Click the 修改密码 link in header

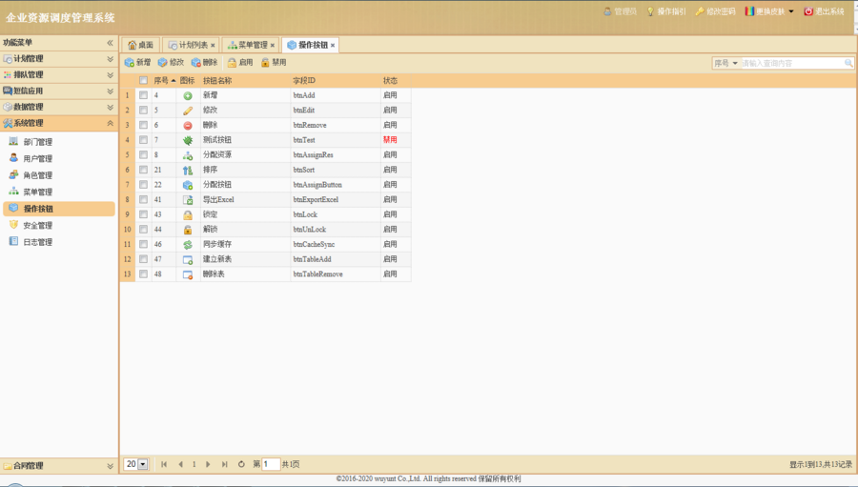point(715,11)
